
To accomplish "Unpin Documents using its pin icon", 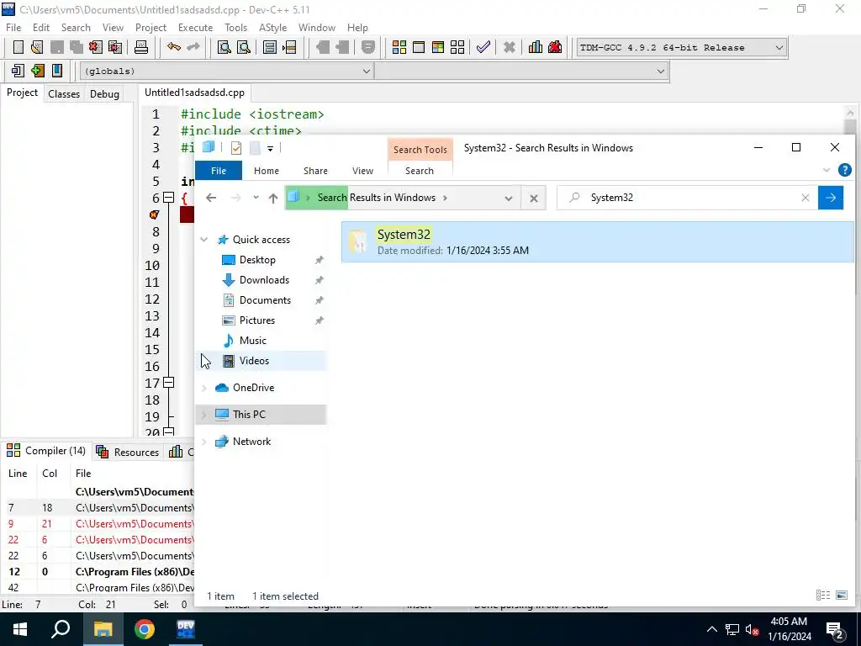I will coord(319,300).
